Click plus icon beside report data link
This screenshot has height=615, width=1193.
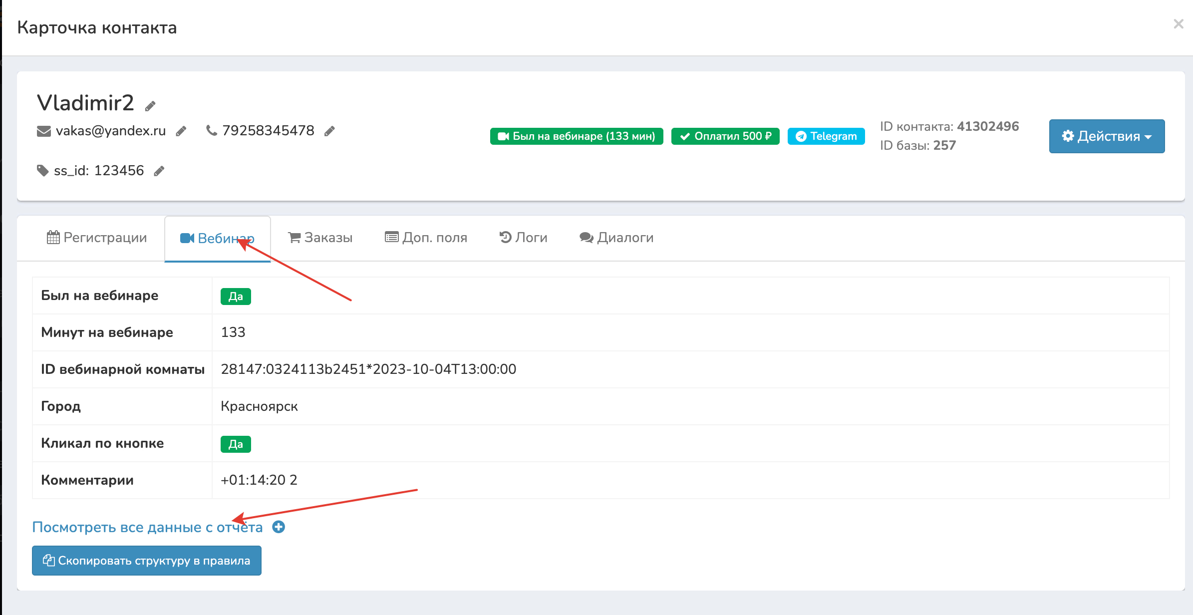click(x=279, y=527)
